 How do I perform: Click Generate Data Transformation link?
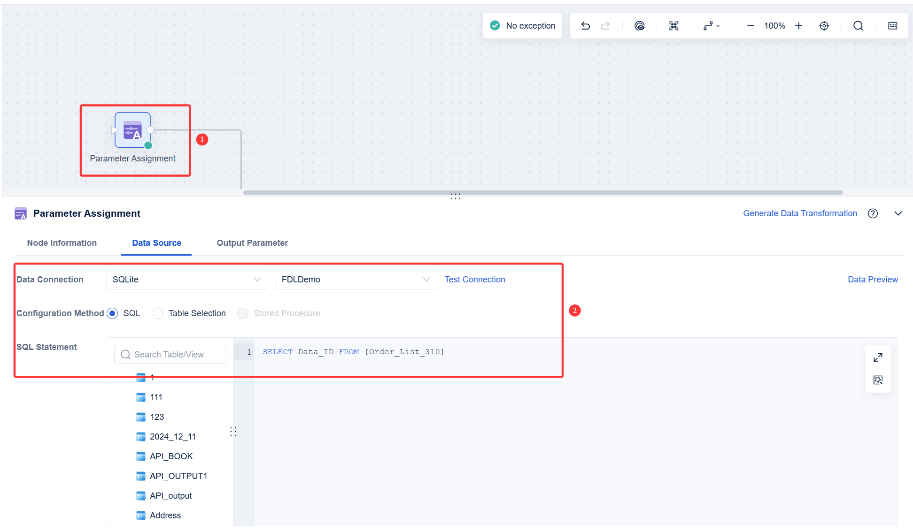point(800,213)
